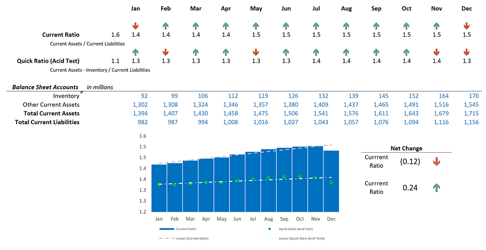Viewport: 486px width, 250px height.
Task: Click the Dec inventory cell 170
Action: (x=473, y=96)
